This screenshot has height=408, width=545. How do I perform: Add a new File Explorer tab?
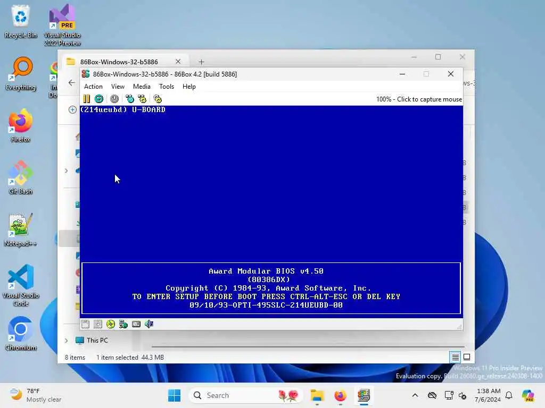point(201,62)
